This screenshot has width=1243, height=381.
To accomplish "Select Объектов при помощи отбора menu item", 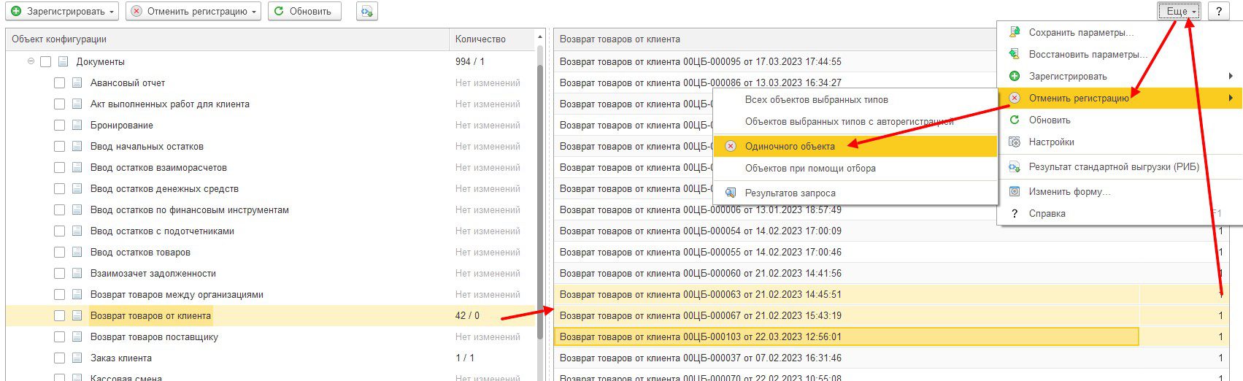I will click(810, 168).
